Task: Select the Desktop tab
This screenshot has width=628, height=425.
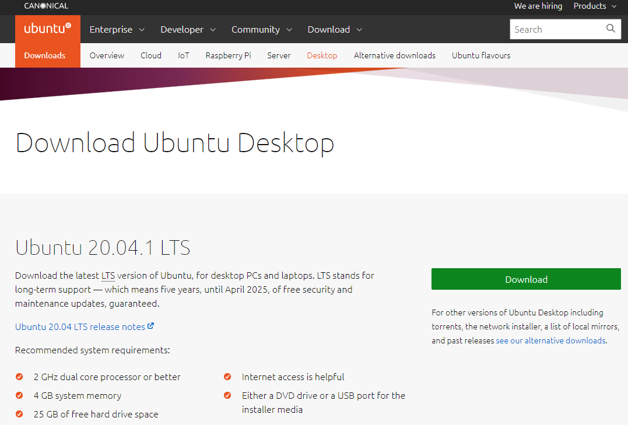Action: [322, 55]
